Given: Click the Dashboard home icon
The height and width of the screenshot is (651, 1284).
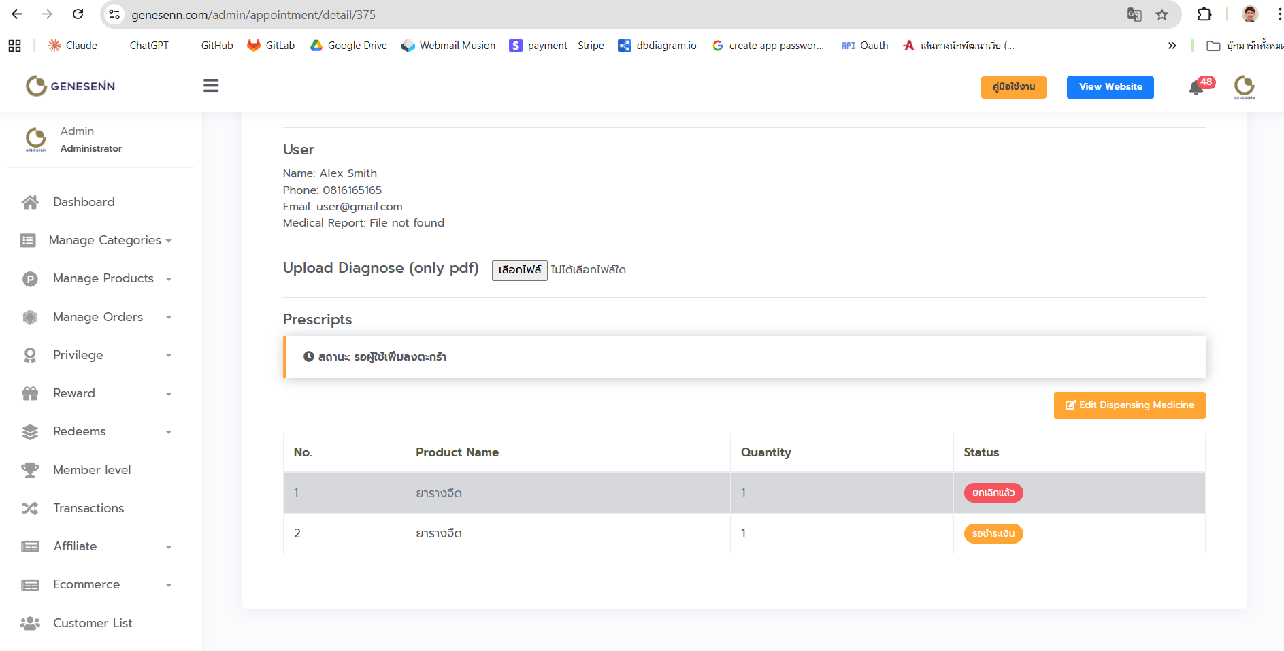Looking at the screenshot, I should (30, 202).
